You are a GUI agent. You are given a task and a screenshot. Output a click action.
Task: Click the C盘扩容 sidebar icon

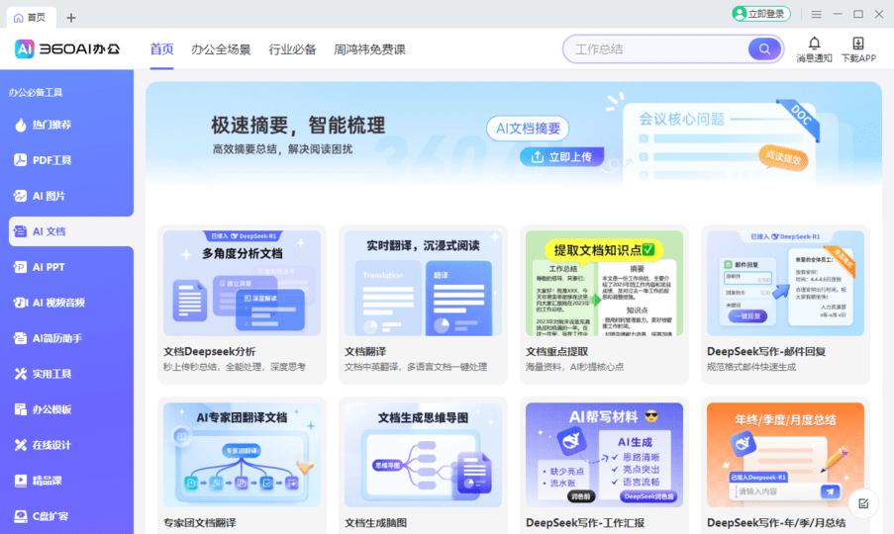[x=21, y=516]
